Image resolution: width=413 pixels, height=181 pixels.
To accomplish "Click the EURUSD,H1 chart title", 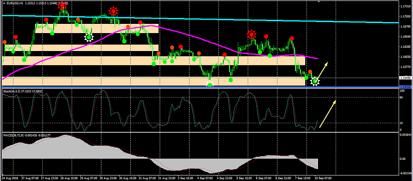I will (x=15, y=3).
